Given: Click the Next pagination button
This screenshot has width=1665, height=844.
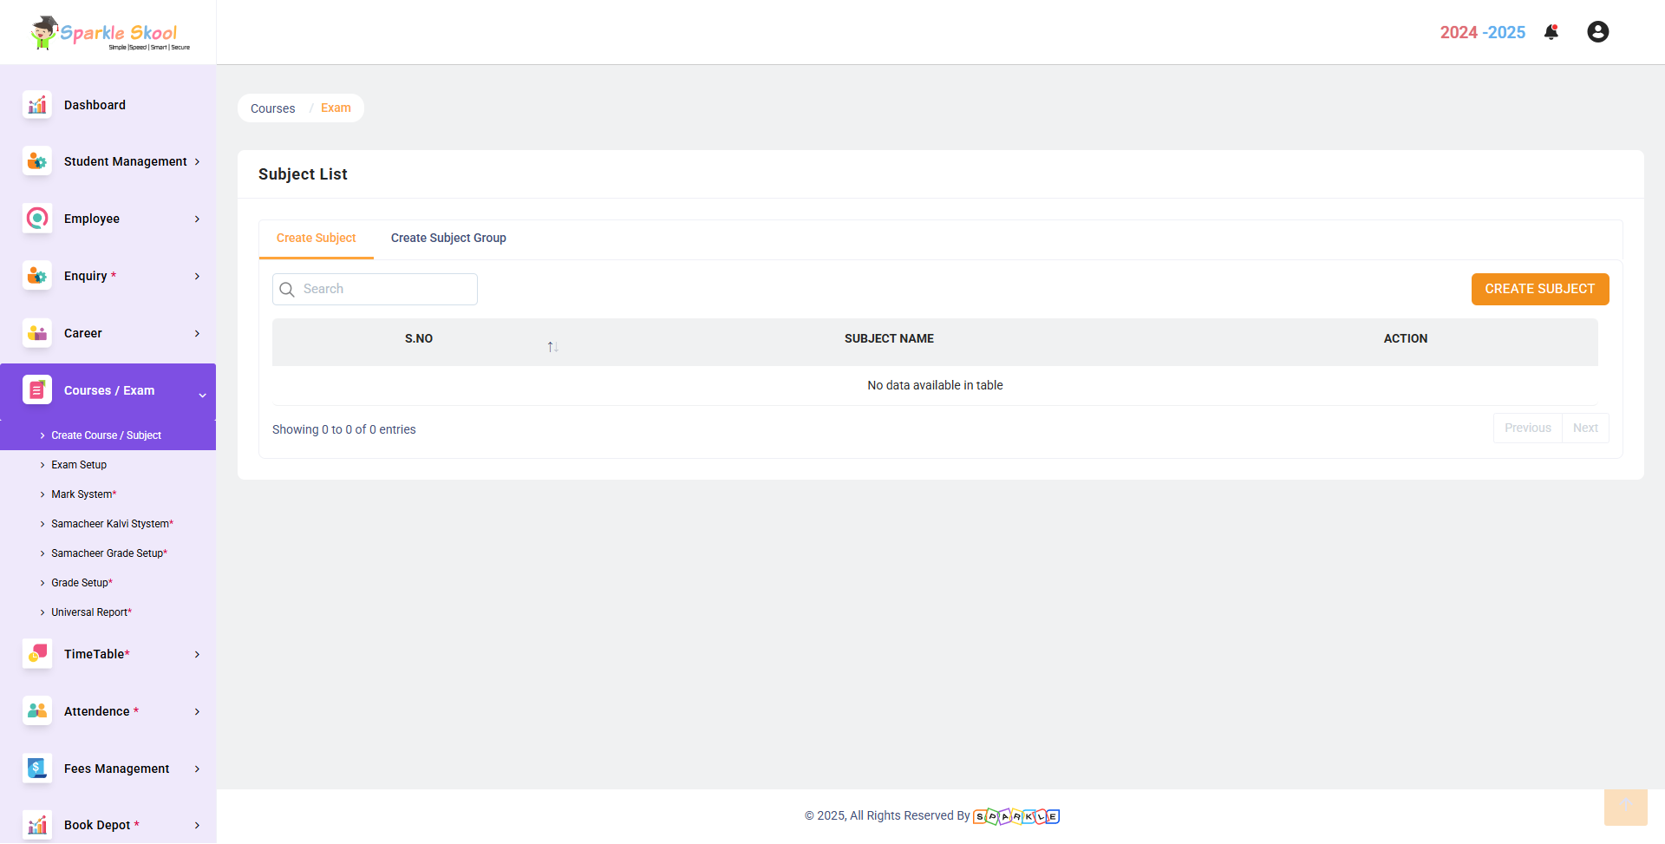Looking at the screenshot, I should click(x=1584, y=428).
